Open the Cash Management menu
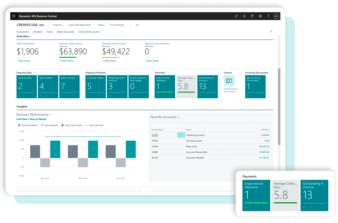The height and width of the screenshot is (223, 338). point(81,25)
